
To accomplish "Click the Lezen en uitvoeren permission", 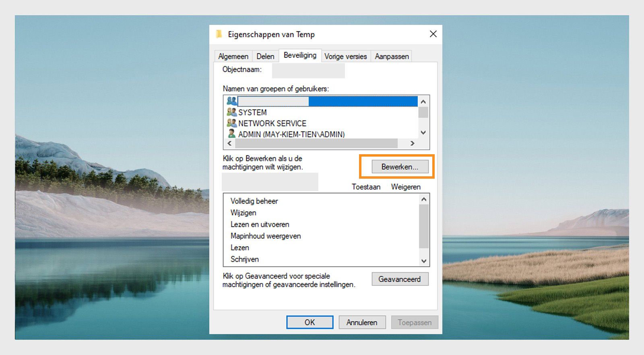I will [x=260, y=224].
